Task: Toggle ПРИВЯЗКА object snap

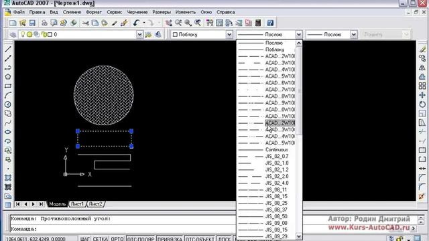Action: pos(170,239)
